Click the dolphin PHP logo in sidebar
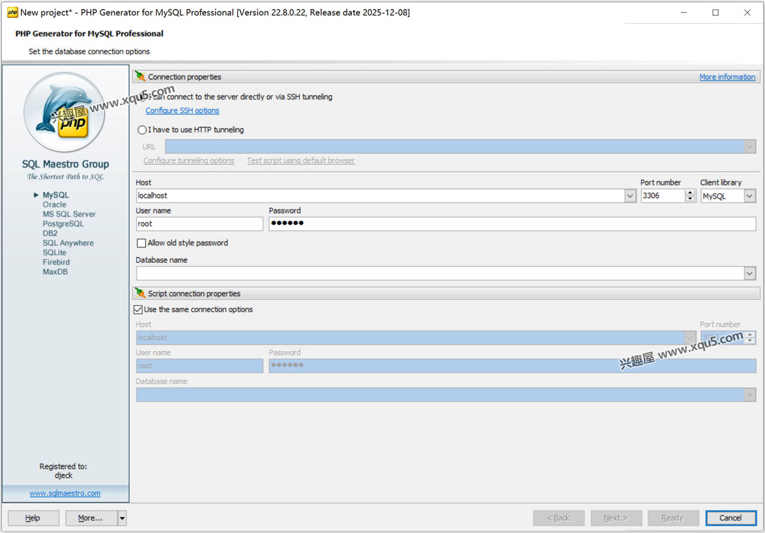The height and width of the screenshot is (533, 765). pos(64,112)
